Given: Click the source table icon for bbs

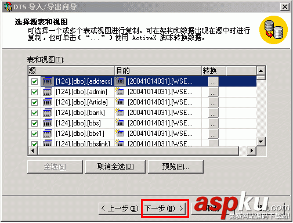Looking at the screenshot, I should click(48, 123).
